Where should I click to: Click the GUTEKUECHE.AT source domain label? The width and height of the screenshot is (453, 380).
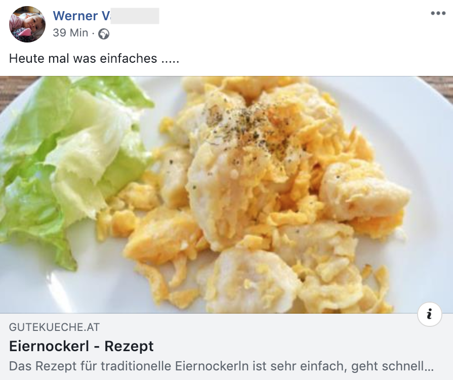(54, 327)
